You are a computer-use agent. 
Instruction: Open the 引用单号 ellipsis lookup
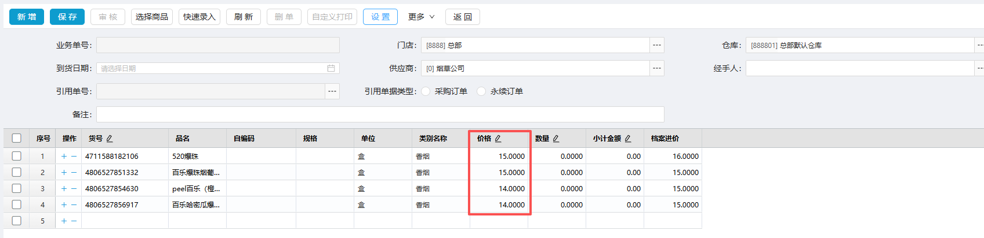pos(332,91)
